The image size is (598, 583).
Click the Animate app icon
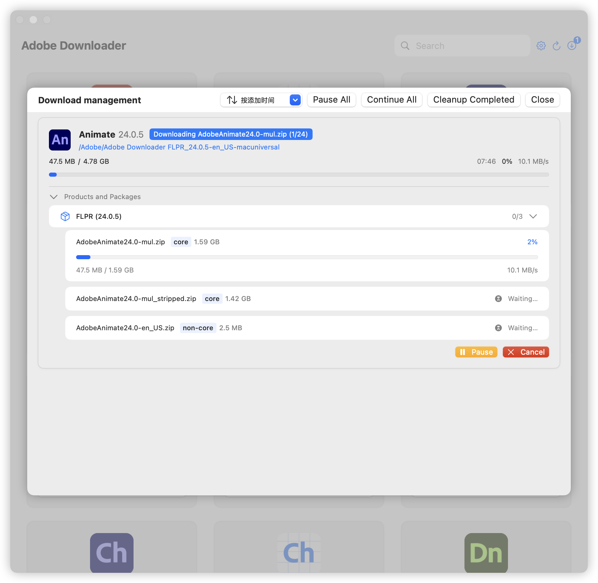pos(59,140)
